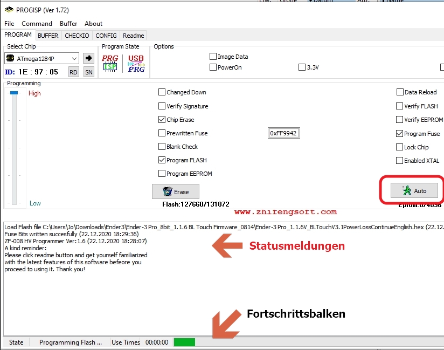This screenshot has width=444, height=350.
Task: Enable the Changed Down checkbox
Action: [x=162, y=92]
